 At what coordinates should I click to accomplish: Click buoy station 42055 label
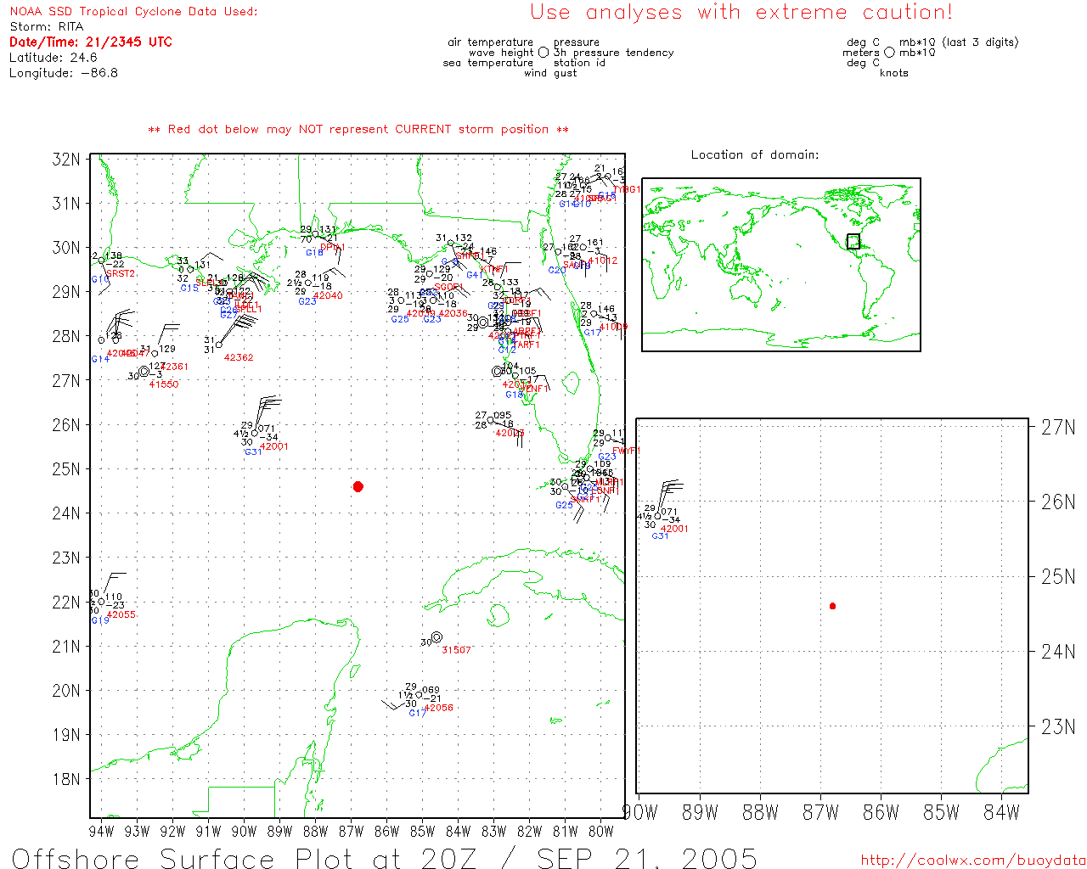tap(121, 614)
